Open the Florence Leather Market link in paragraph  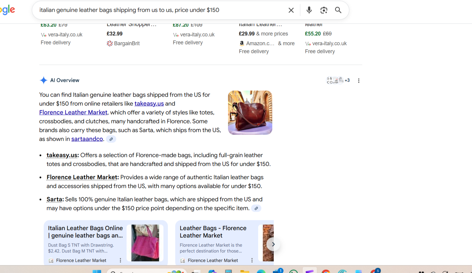click(x=73, y=112)
